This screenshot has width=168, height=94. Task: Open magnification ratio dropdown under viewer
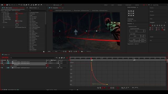(50, 51)
